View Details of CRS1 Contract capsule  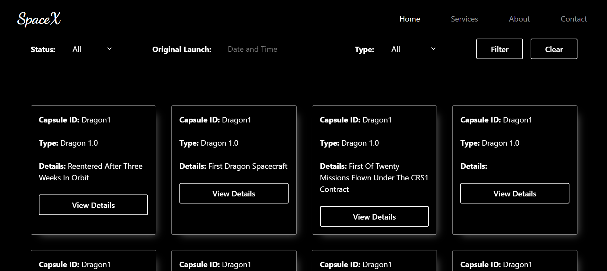pyautogui.click(x=374, y=216)
